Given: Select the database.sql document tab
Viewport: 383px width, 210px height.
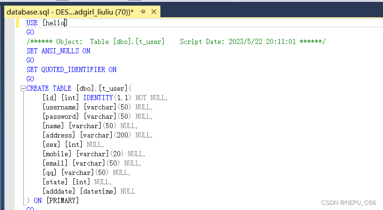Looking at the screenshot, I should click(x=70, y=12).
